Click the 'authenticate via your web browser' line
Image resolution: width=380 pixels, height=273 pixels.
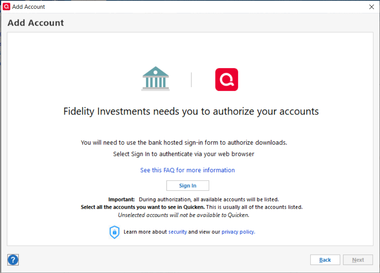tap(184, 154)
